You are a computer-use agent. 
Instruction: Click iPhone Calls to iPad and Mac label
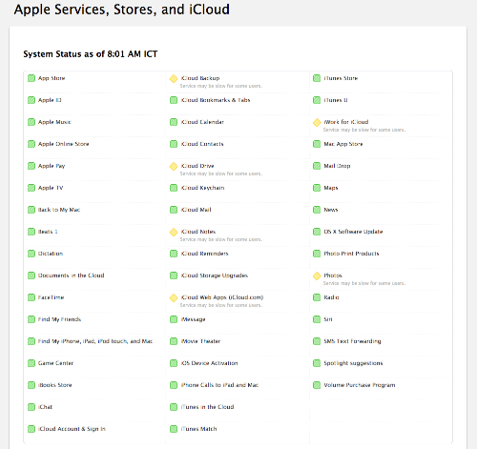point(219,385)
